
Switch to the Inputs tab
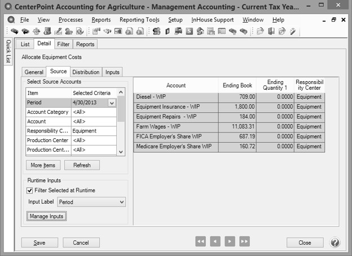pyautogui.click(x=112, y=72)
